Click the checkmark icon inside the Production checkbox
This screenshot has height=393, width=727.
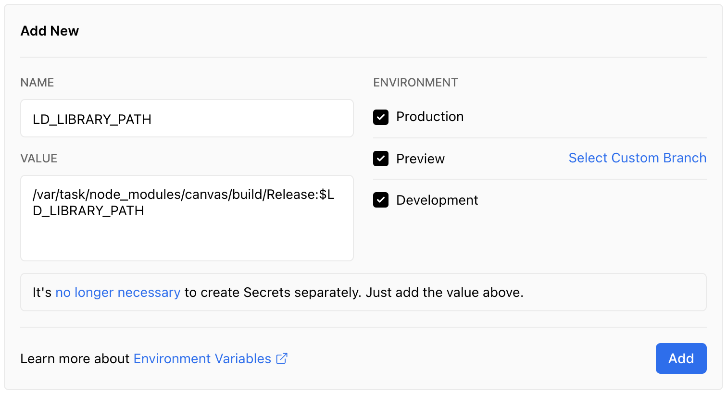point(380,117)
